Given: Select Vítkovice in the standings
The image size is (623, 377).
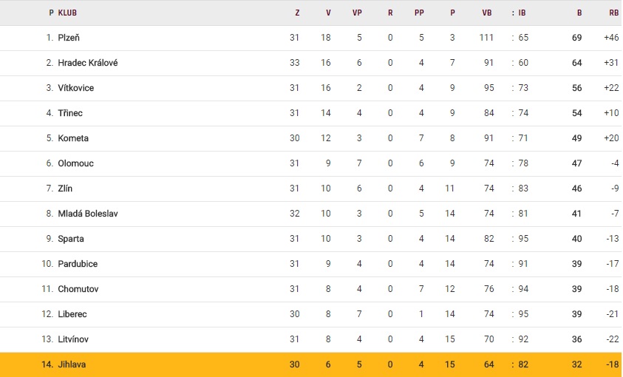Looking at the screenshot, I should click(x=75, y=88).
